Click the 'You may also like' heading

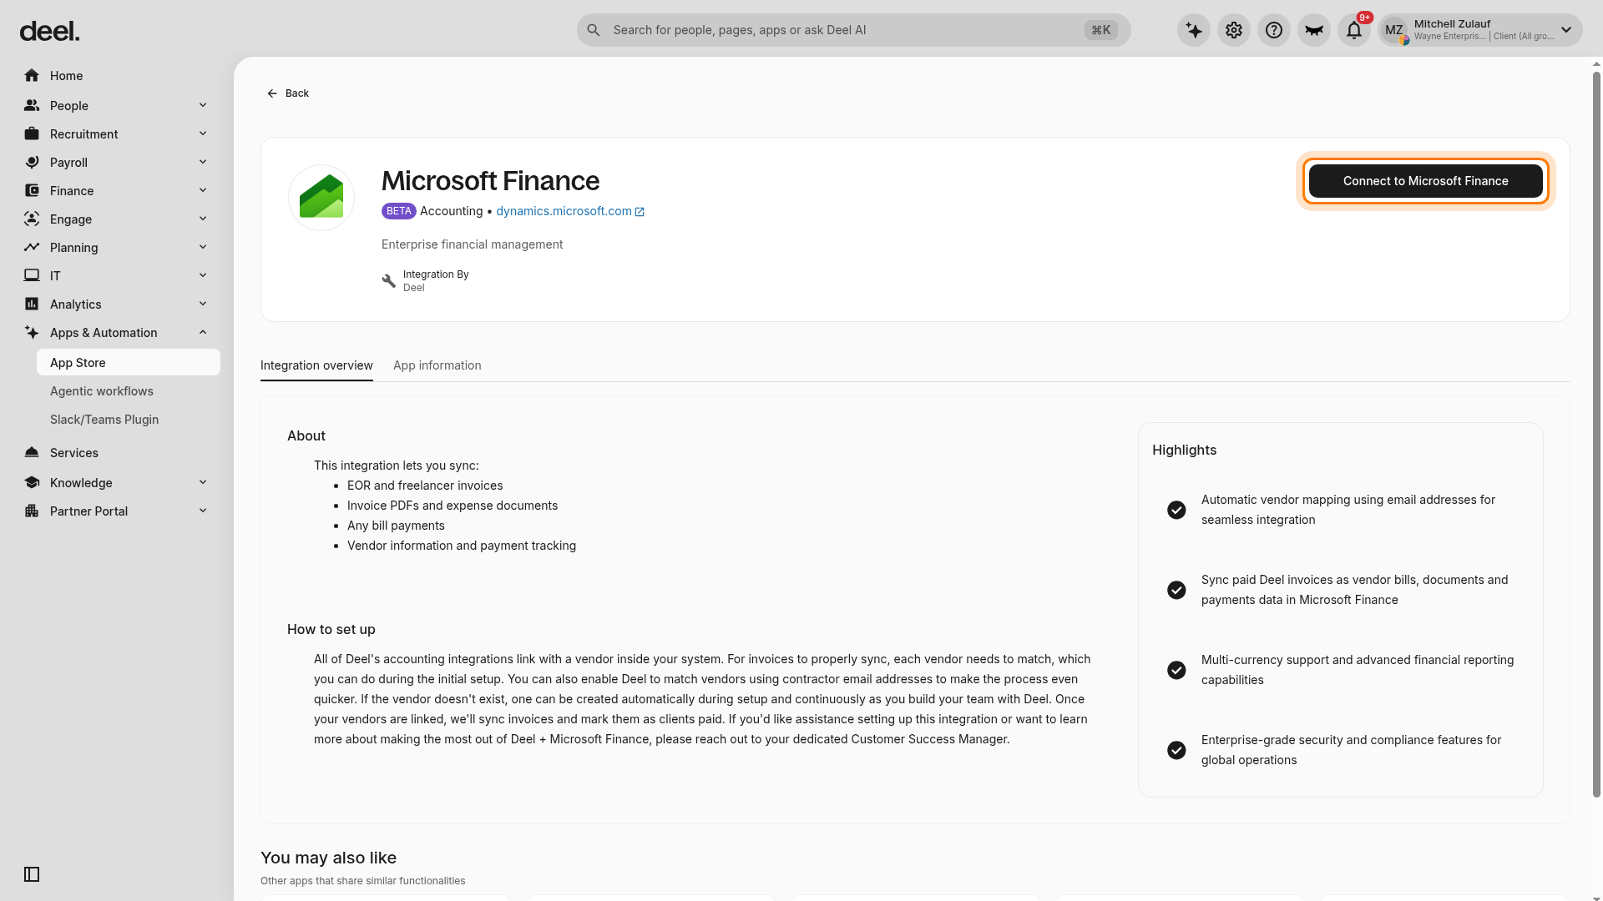328,858
